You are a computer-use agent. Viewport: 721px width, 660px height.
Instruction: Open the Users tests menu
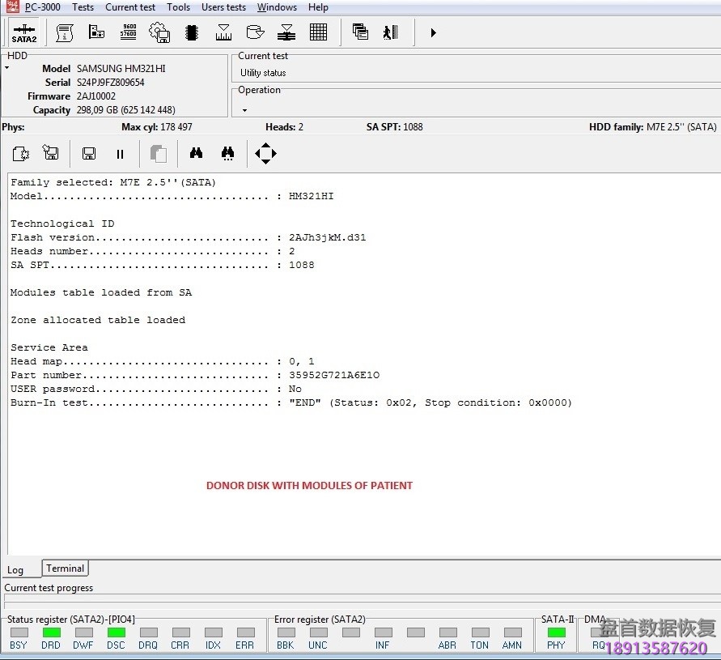point(223,7)
